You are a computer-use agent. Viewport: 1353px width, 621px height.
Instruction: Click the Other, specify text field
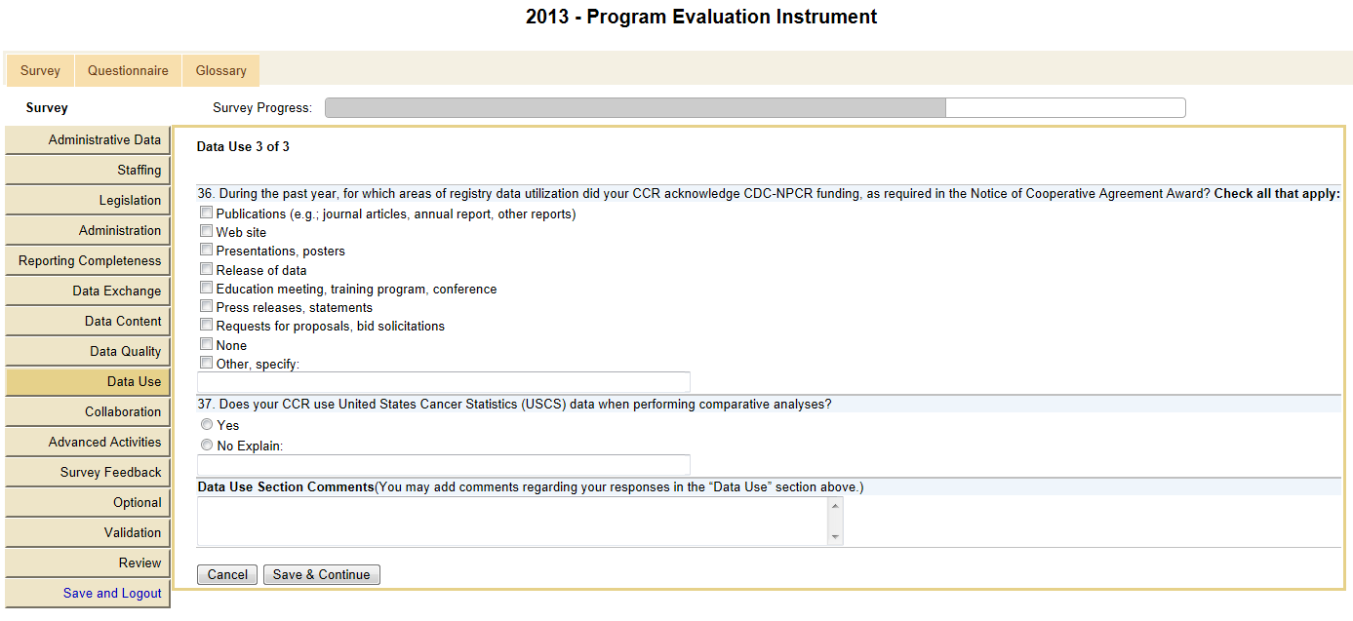pyautogui.click(x=443, y=382)
